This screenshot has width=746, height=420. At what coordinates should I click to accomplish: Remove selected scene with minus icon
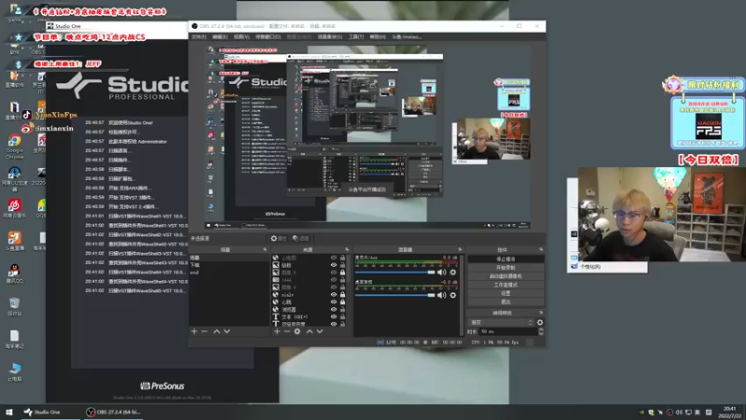click(x=204, y=331)
